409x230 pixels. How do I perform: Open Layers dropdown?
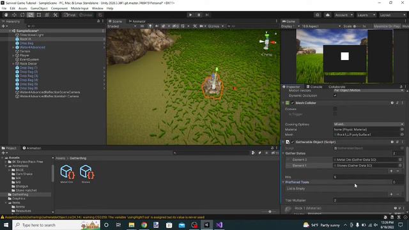366,15
